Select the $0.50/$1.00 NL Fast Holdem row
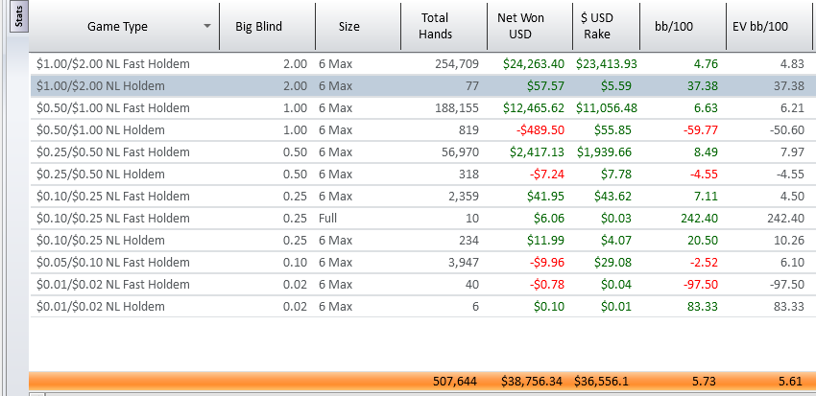Viewport: 816px width, 396px height. (421, 108)
